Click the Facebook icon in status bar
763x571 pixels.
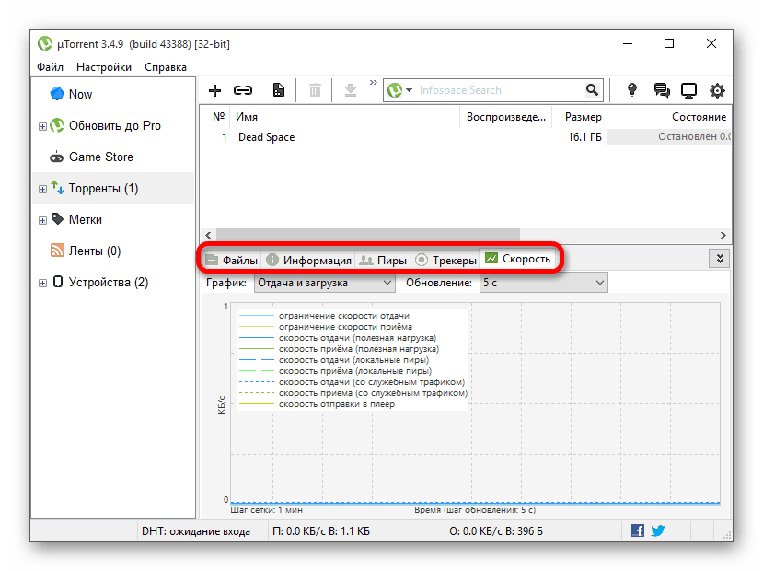[x=638, y=530]
